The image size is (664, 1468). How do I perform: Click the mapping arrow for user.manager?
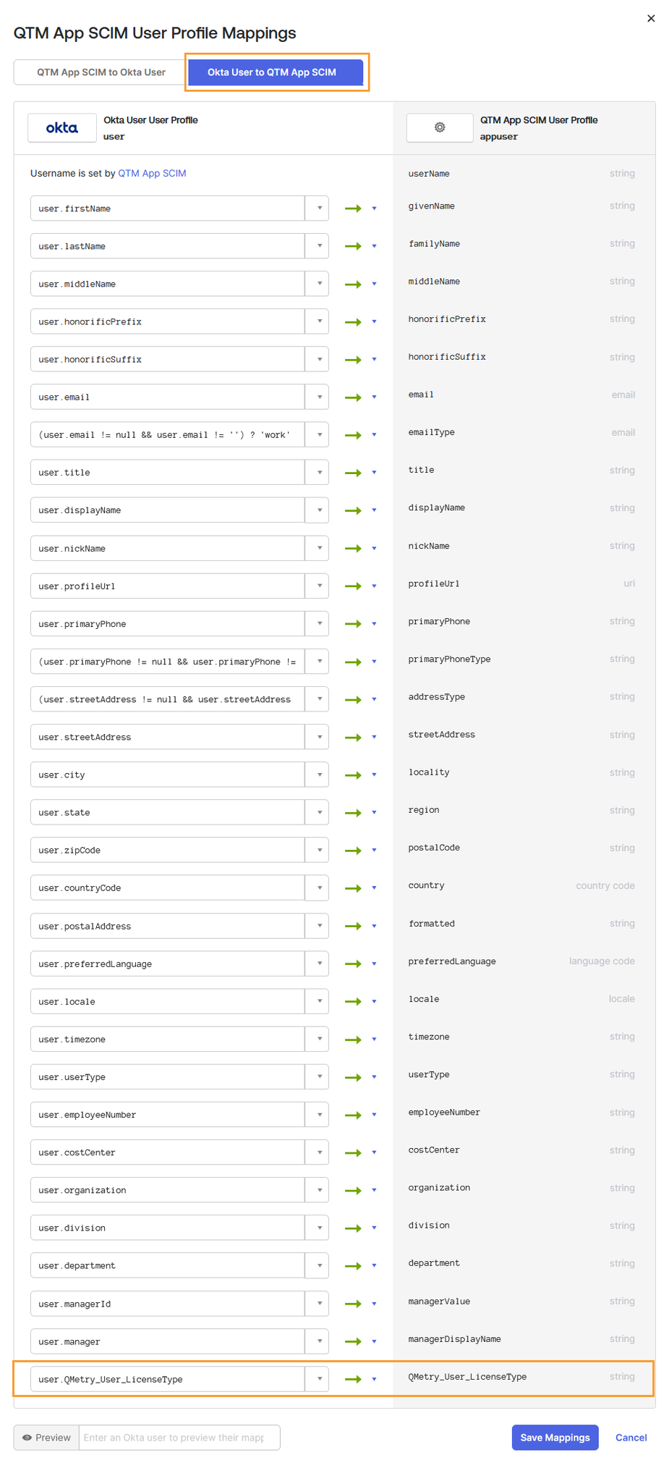354,1341
